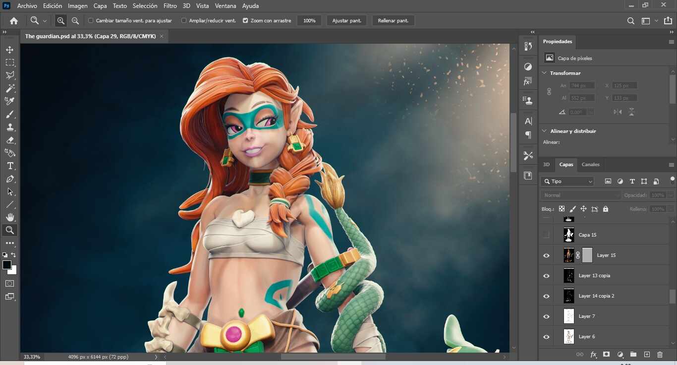Select the Path Selection arrow tool
This screenshot has width=677, height=365.
[10, 192]
